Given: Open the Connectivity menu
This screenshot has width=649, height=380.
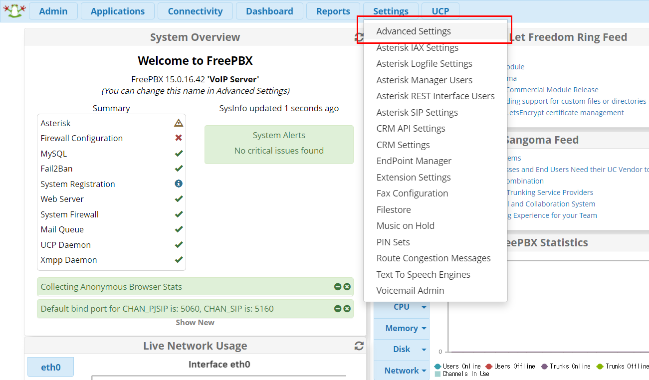Looking at the screenshot, I should (195, 11).
